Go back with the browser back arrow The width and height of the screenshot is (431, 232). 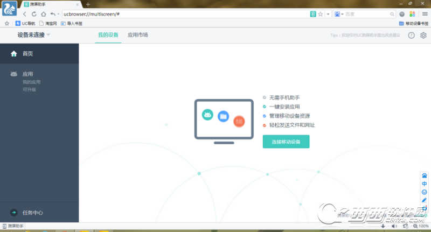pyautogui.click(x=25, y=14)
